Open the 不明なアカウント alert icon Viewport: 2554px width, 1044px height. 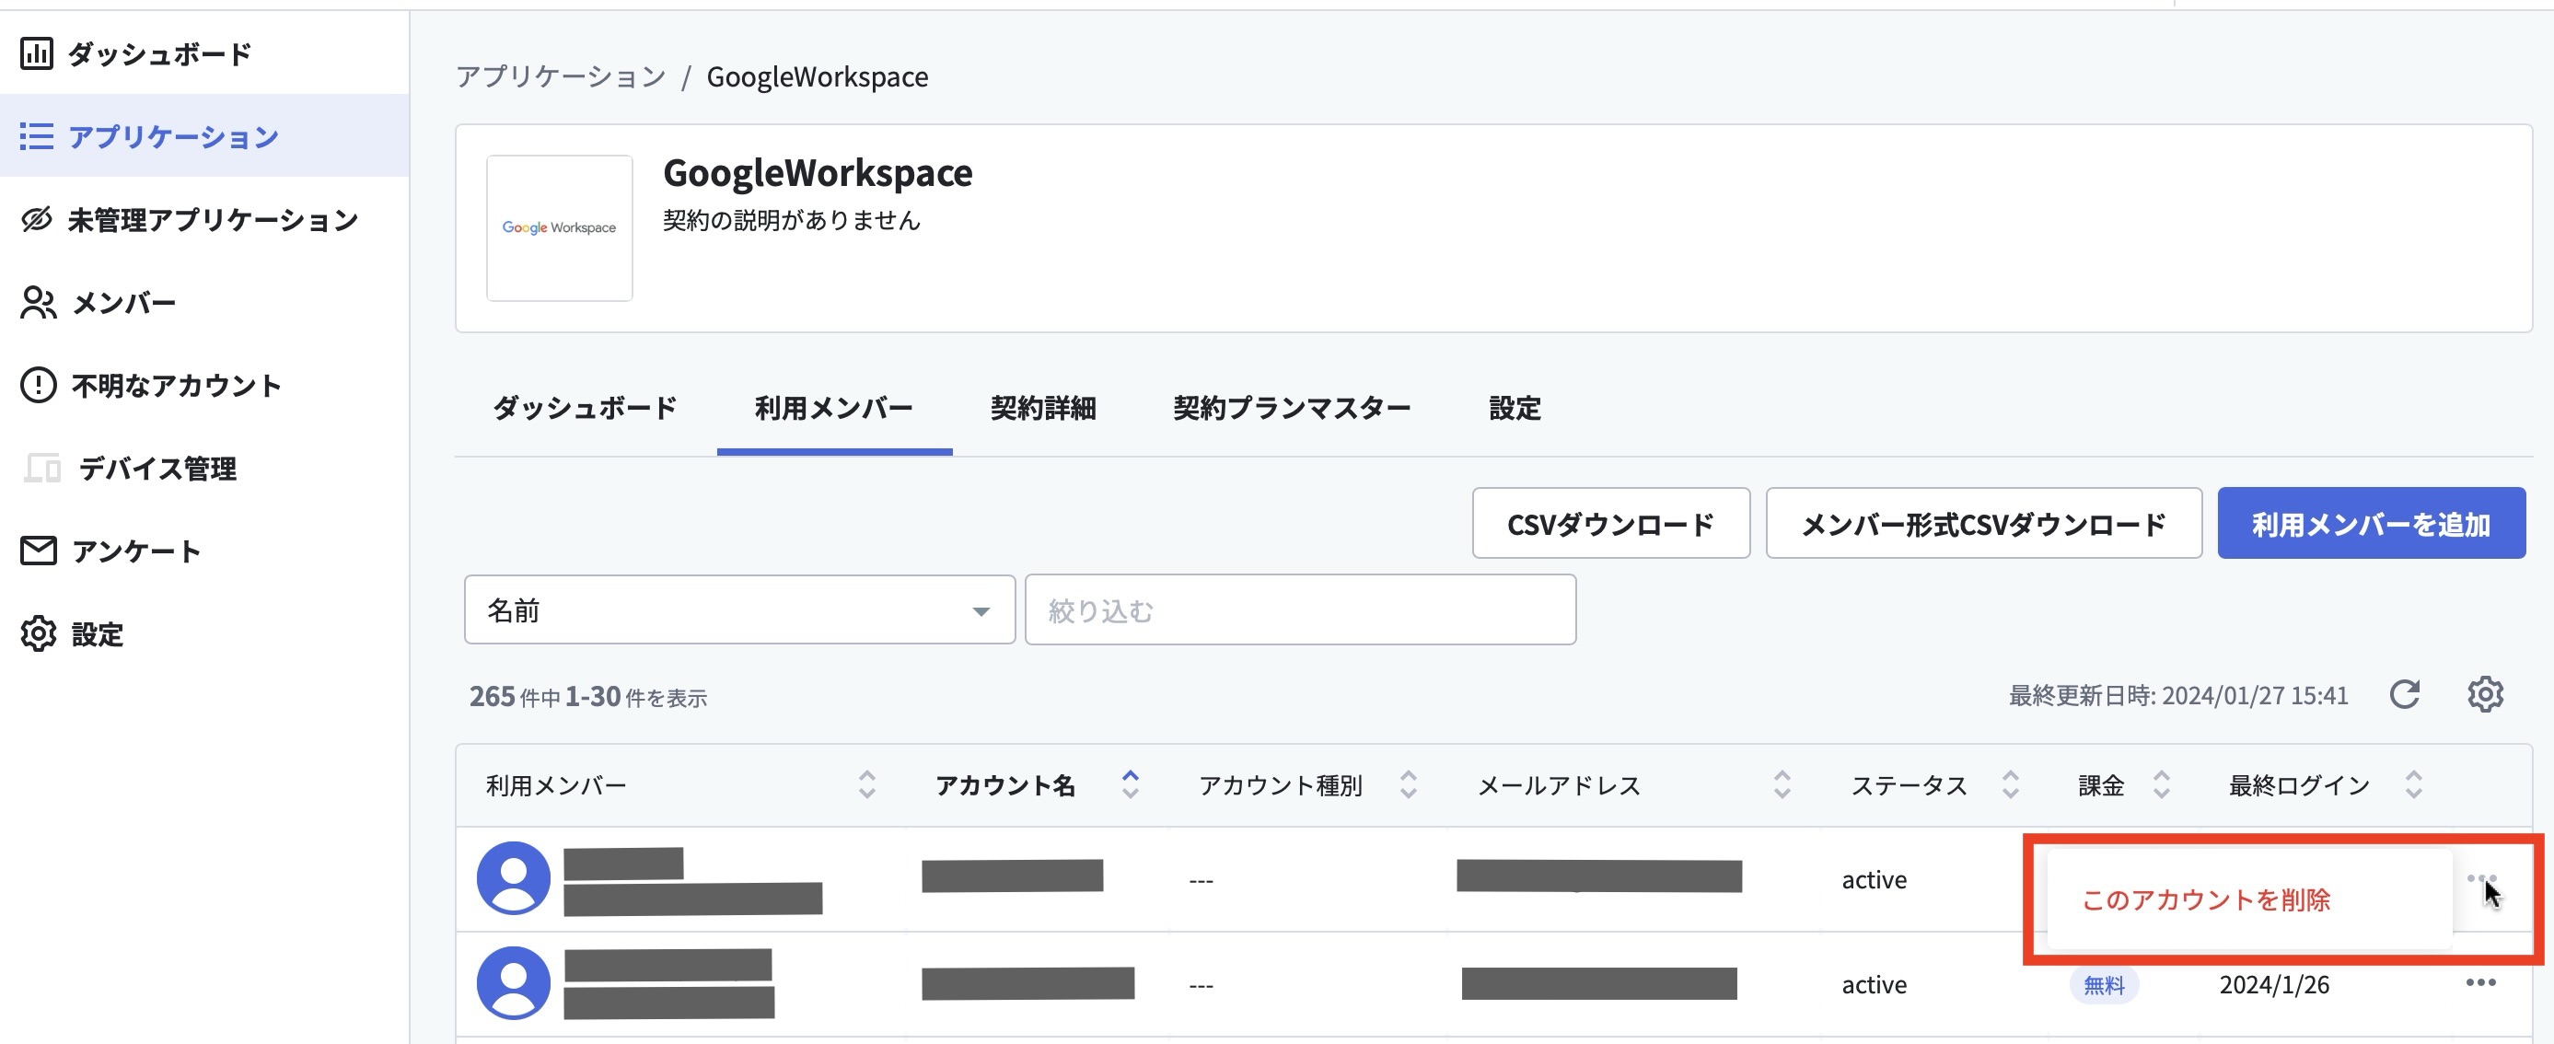pos(39,385)
